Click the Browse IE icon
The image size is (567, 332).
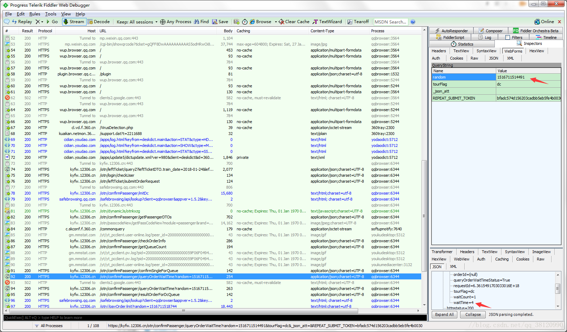tap(252, 22)
